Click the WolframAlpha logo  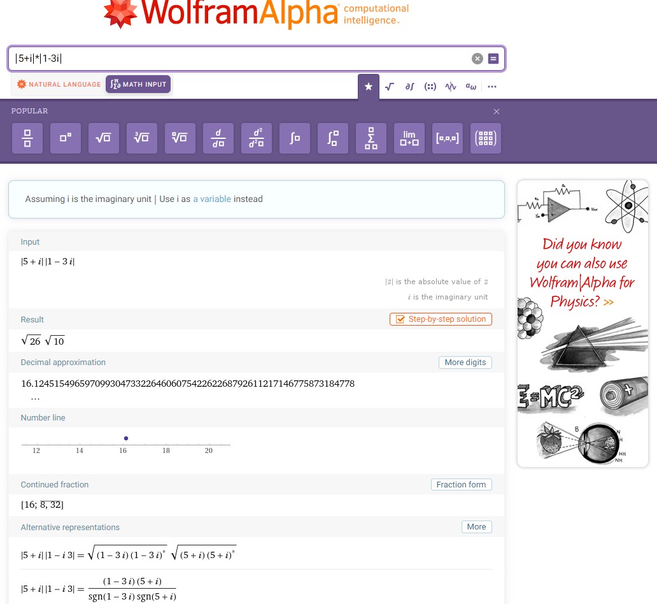point(256,15)
